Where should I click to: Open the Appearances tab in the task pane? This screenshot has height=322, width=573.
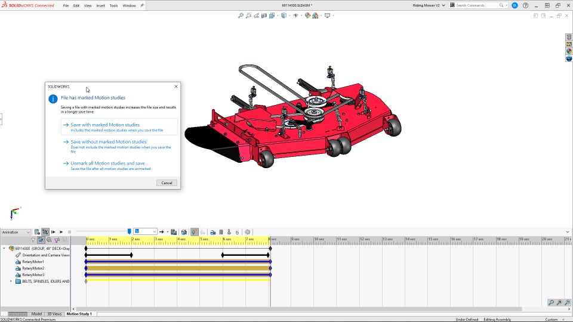tap(569, 51)
